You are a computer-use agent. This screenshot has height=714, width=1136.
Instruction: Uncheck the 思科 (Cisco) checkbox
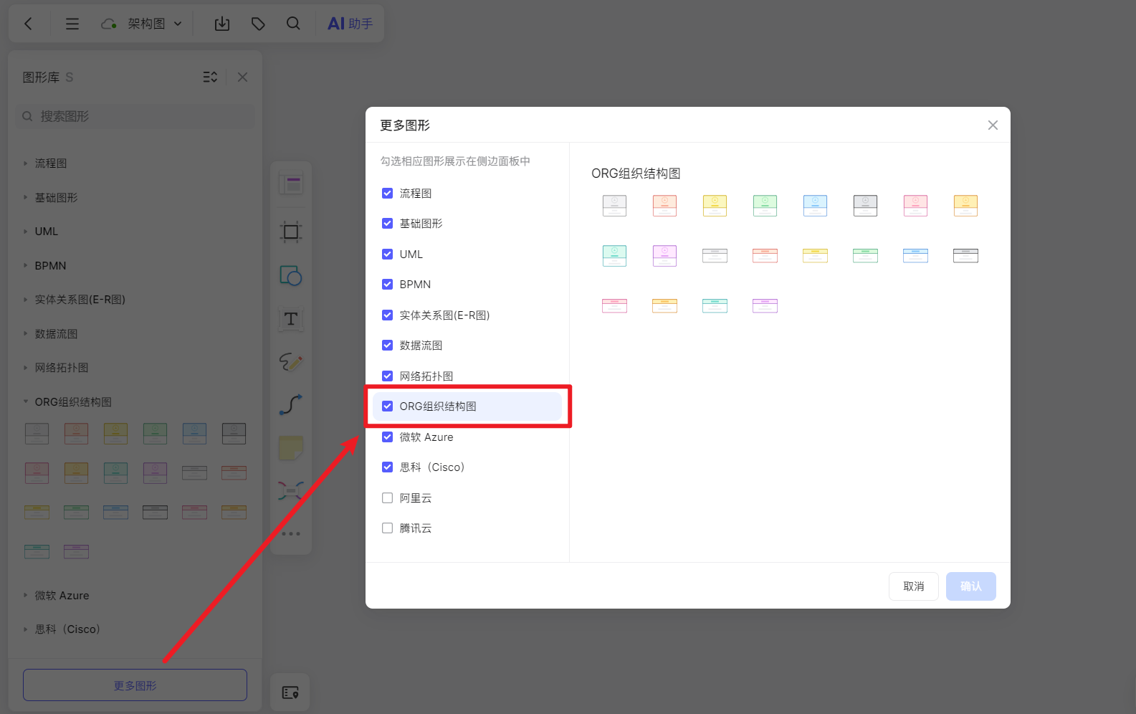(387, 467)
